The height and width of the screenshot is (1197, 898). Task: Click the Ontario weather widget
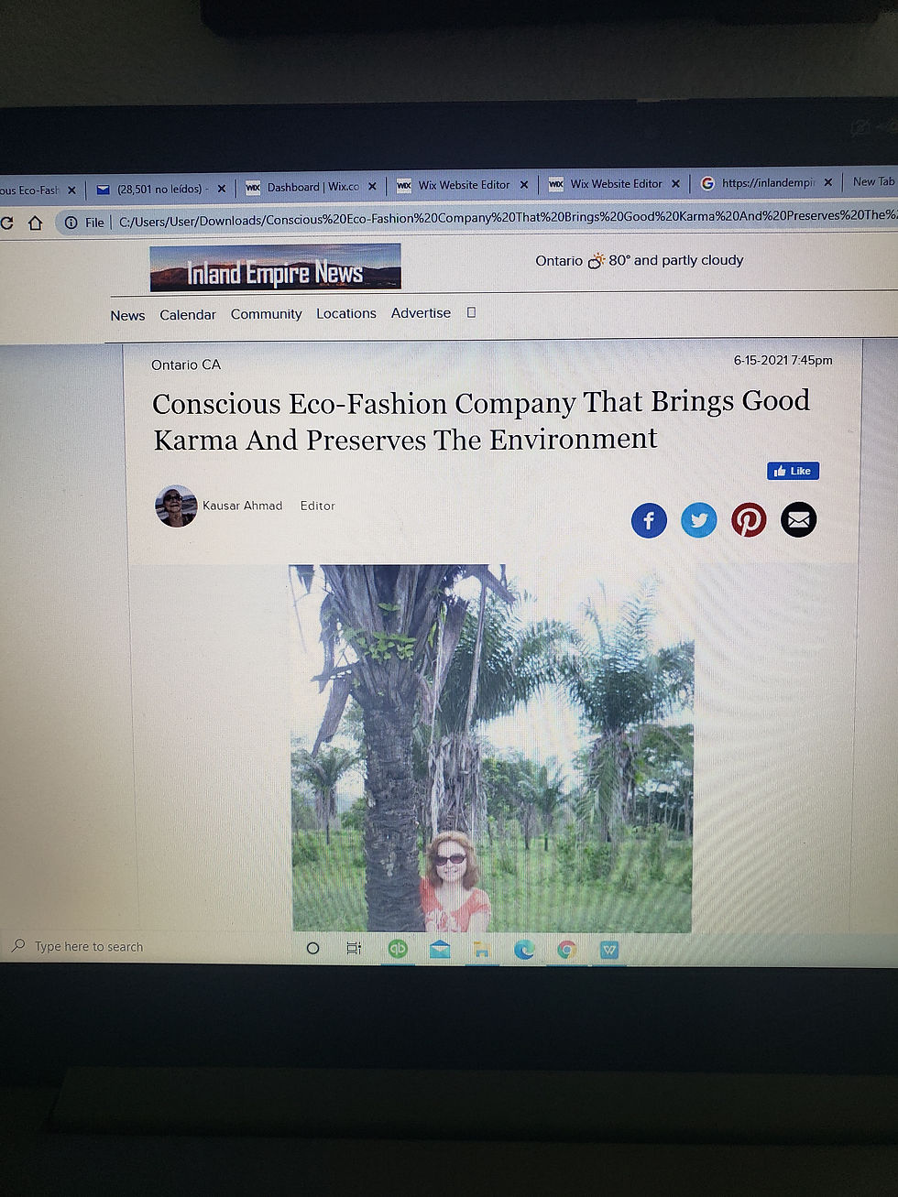[640, 260]
